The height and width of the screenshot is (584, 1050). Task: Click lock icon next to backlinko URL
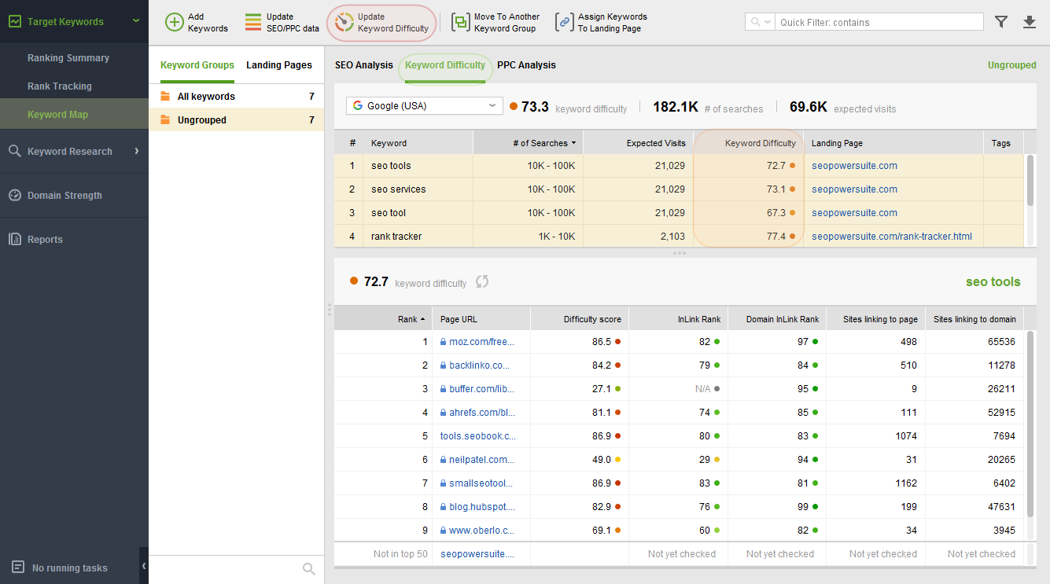pyautogui.click(x=444, y=365)
